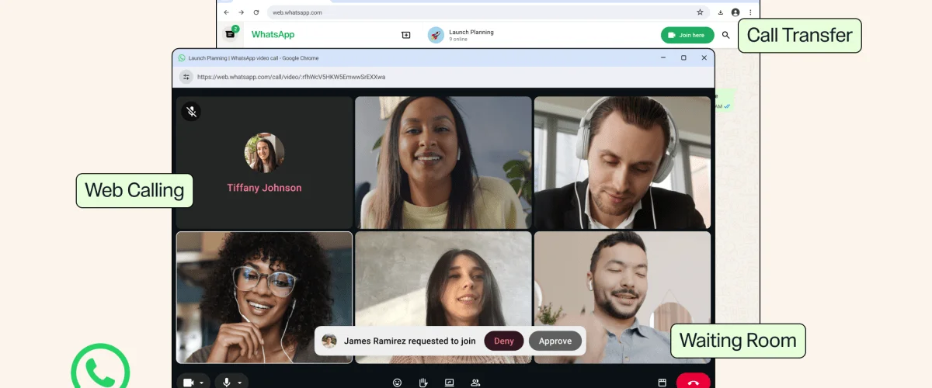
Task: Click the '9 online' status text
Action: tap(457, 39)
